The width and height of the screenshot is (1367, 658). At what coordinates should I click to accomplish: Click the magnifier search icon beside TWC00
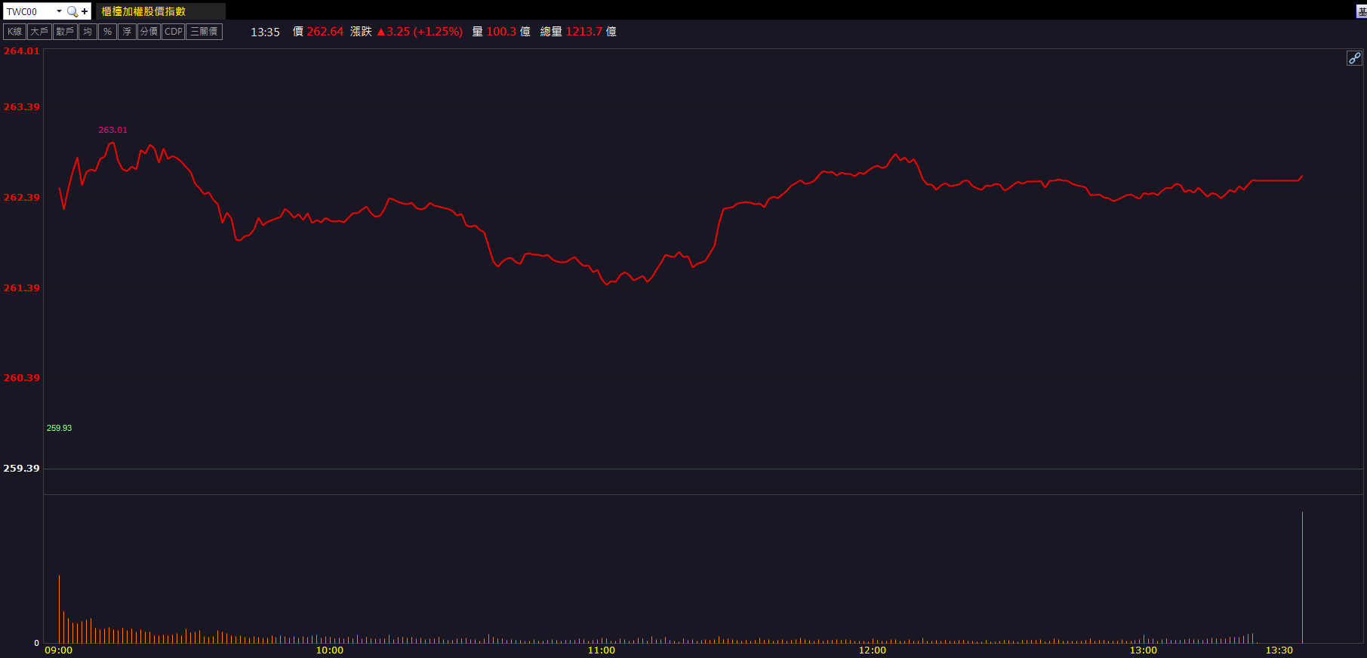point(72,11)
